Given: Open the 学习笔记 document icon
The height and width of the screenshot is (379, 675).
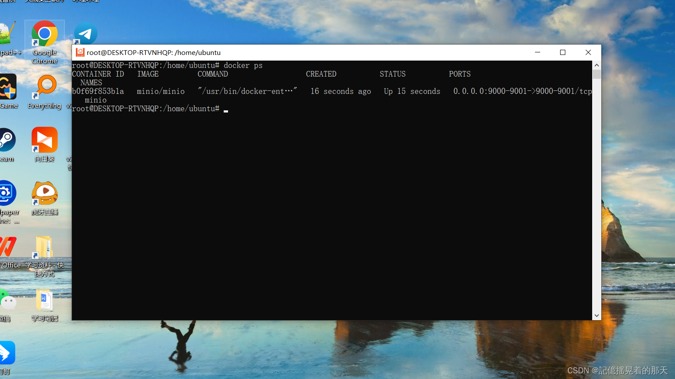Looking at the screenshot, I should 45,305.
